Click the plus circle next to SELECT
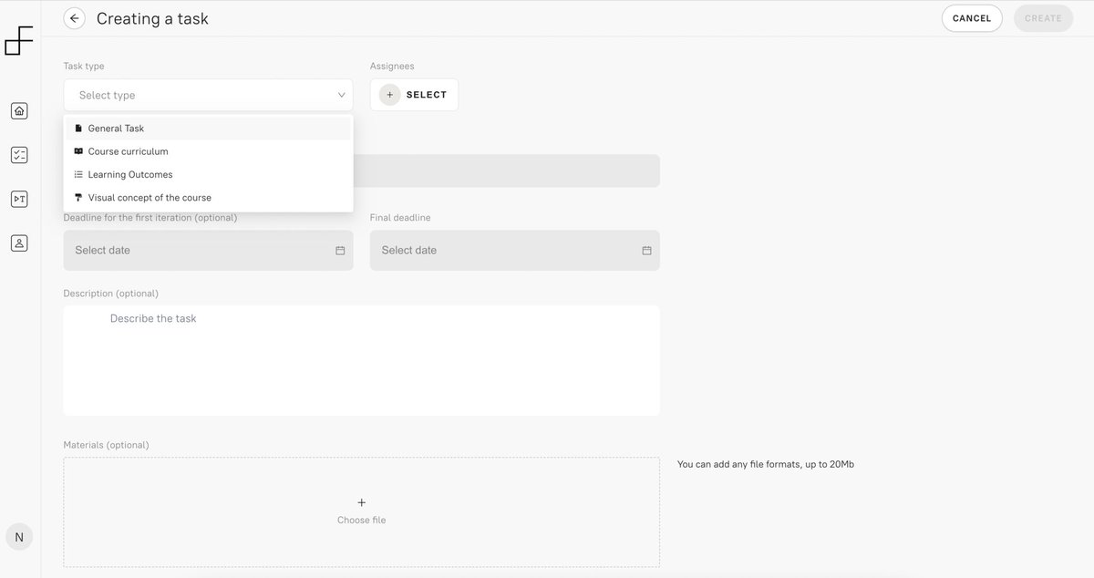This screenshot has width=1094, height=578. coord(389,95)
